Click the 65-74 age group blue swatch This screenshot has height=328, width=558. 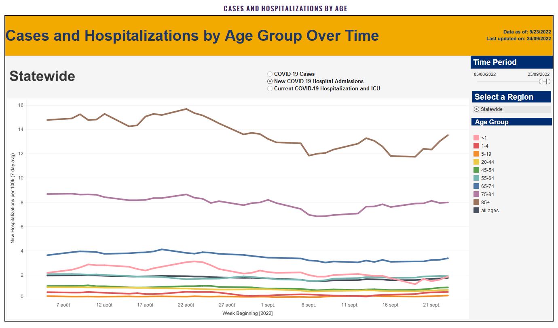coord(476,186)
